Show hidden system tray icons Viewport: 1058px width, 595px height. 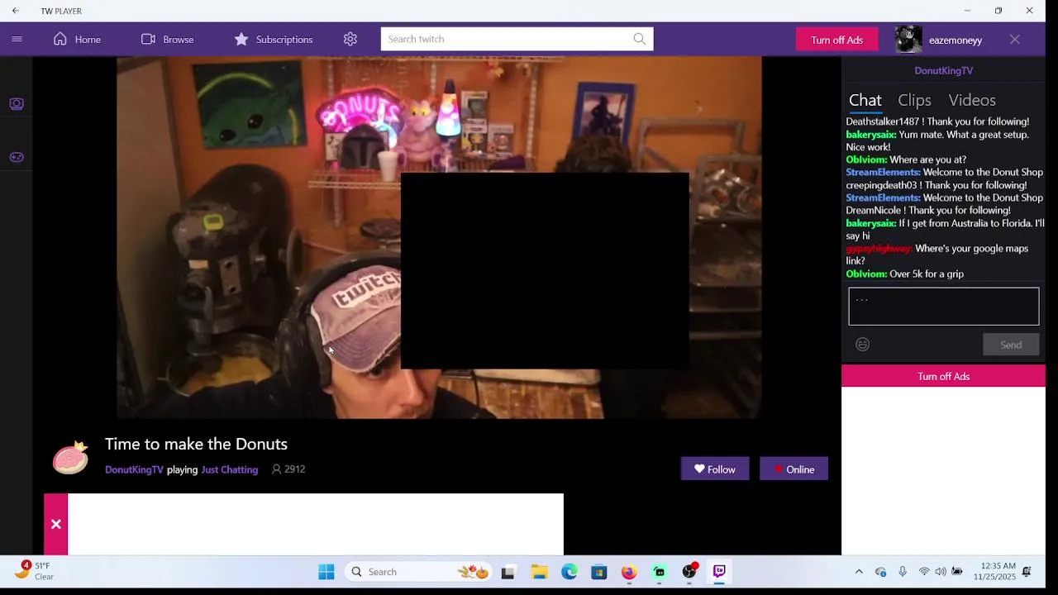[x=859, y=572]
